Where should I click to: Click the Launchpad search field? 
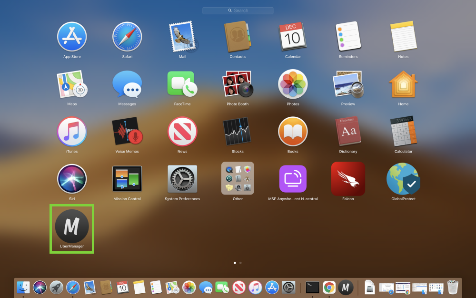(238, 10)
